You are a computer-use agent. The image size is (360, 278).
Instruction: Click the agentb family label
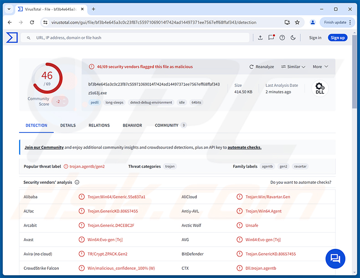click(267, 167)
